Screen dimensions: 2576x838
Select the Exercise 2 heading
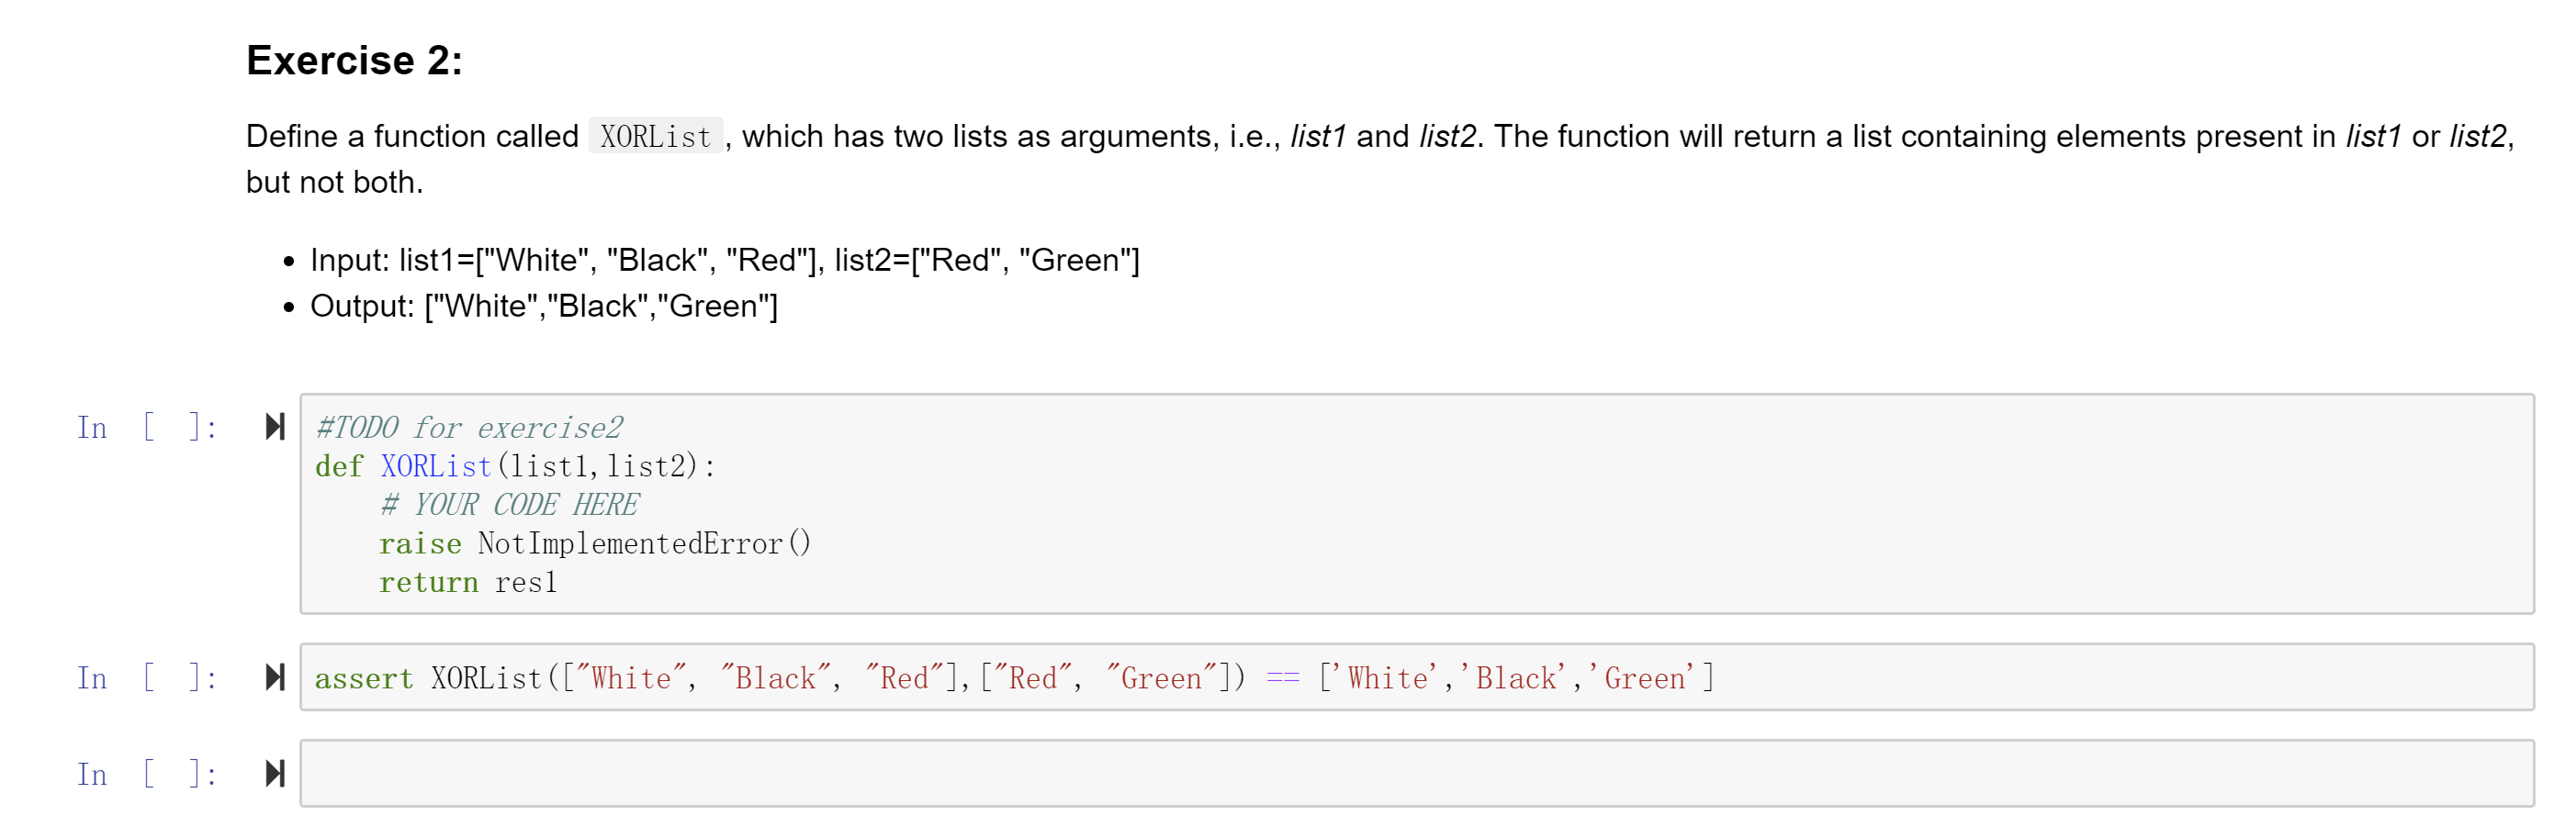(x=351, y=61)
